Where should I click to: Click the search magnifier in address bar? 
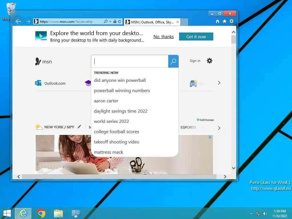[106, 22]
